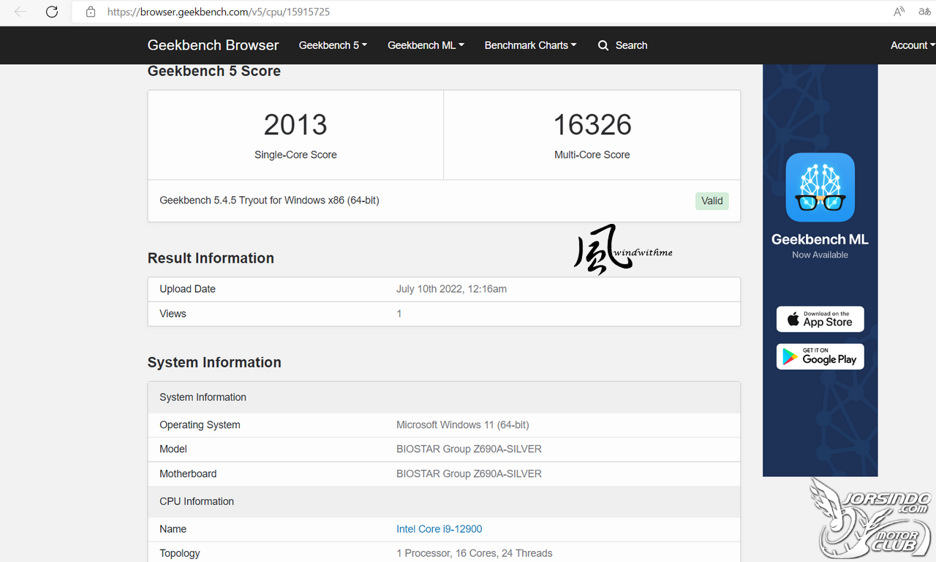
Task: Select the Microsoft Windows 11 (64-bit) value
Action: coord(462,424)
